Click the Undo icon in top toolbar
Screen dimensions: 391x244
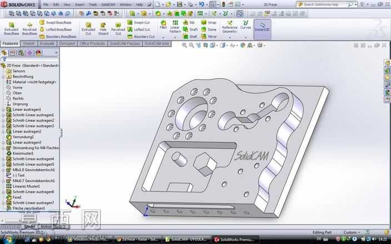[202, 4]
